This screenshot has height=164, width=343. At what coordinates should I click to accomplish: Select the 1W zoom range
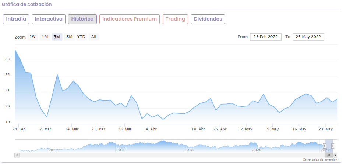pyautogui.click(x=33, y=37)
